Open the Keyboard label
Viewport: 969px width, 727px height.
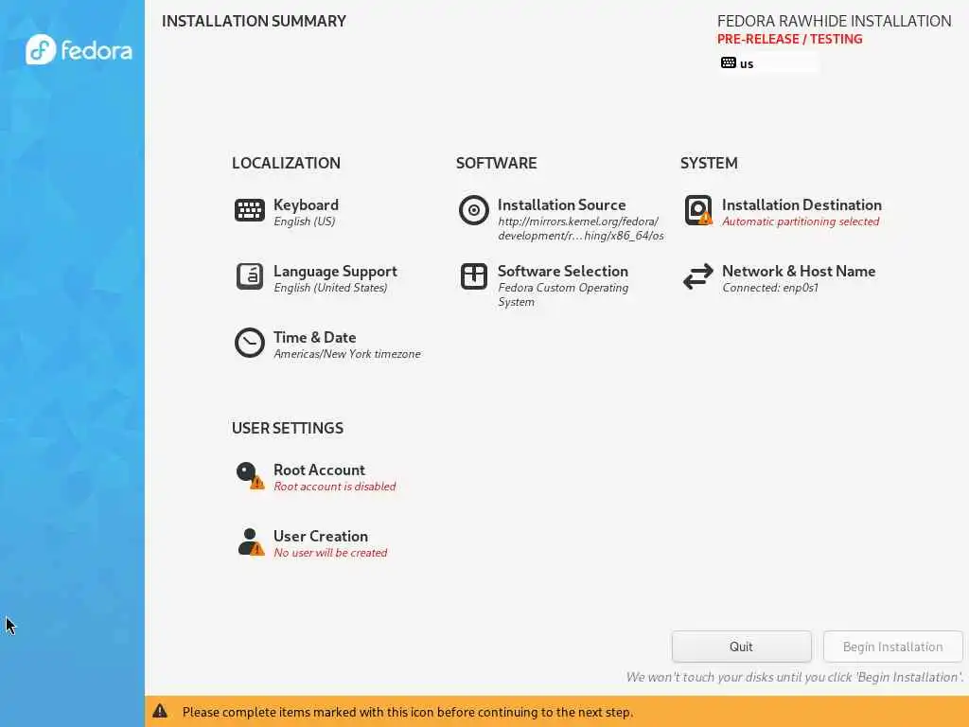tap(306, 204)
